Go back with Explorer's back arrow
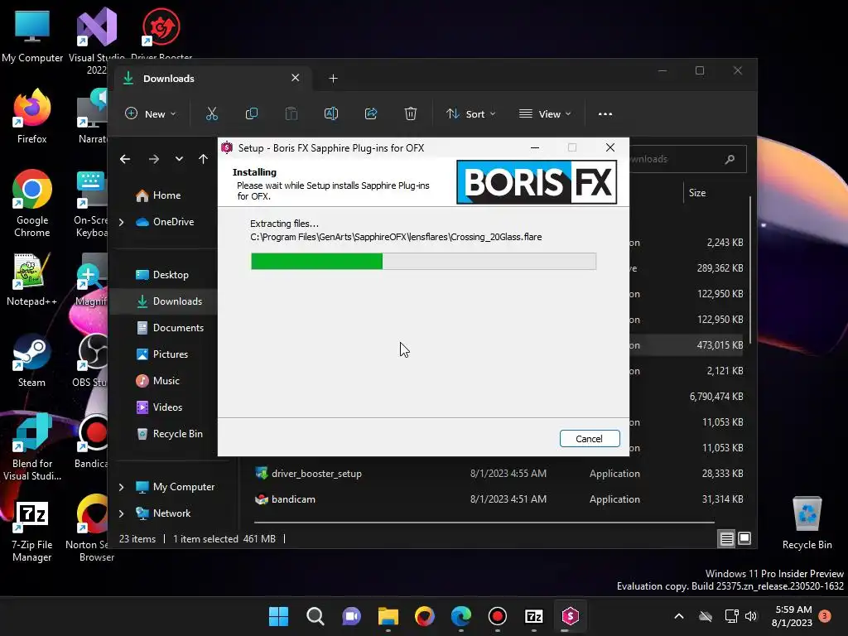The height and width of the screenshot is (636, 848). [125, 159]
